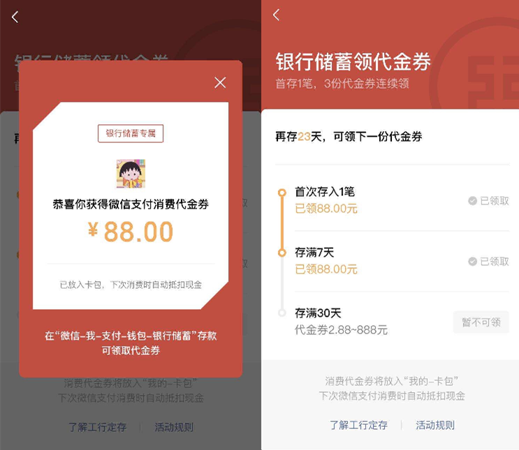The image size is (519, 450).
Task: Select the grey 存满30天 progress node
Action: 282,313
